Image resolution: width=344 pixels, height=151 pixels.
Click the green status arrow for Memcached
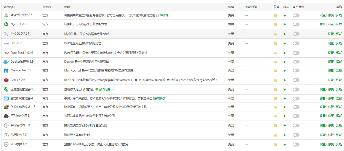285,70
